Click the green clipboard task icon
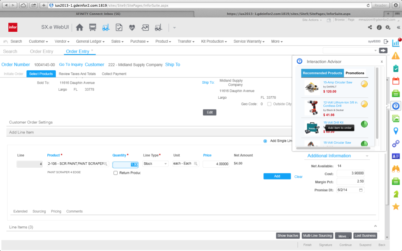This screenshot has height=251, width=402. [396, 68]
